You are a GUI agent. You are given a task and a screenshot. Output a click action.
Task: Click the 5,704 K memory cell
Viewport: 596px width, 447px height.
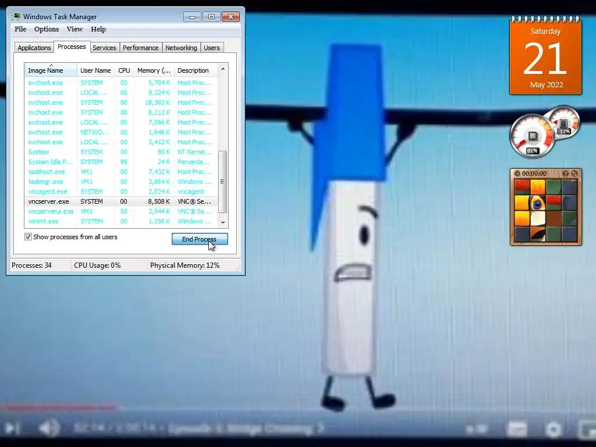pyautogui.click(x=159, y=83)
